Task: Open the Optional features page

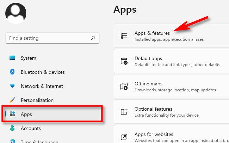Action: click(172, 112)
